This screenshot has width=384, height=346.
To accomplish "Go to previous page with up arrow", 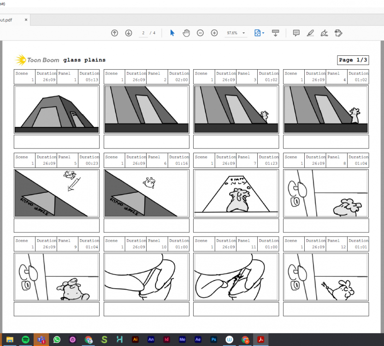I will [115, 33].
